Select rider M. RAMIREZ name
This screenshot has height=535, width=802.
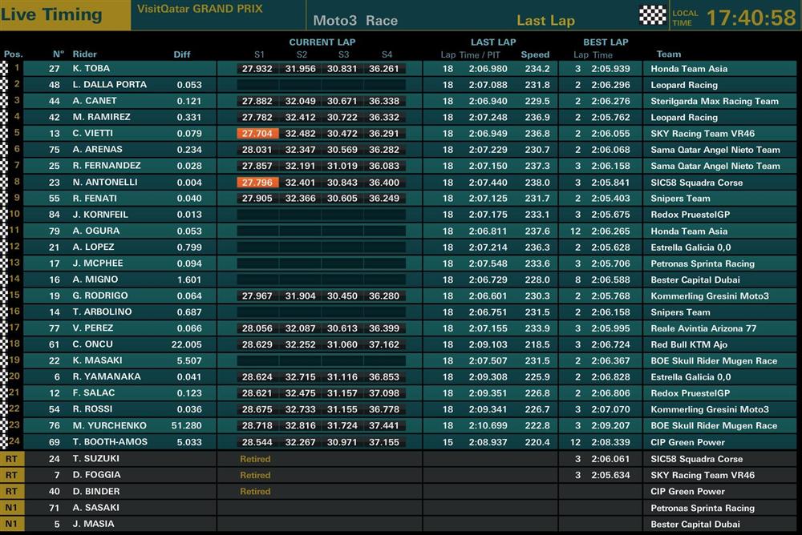(x=101, y=117)
